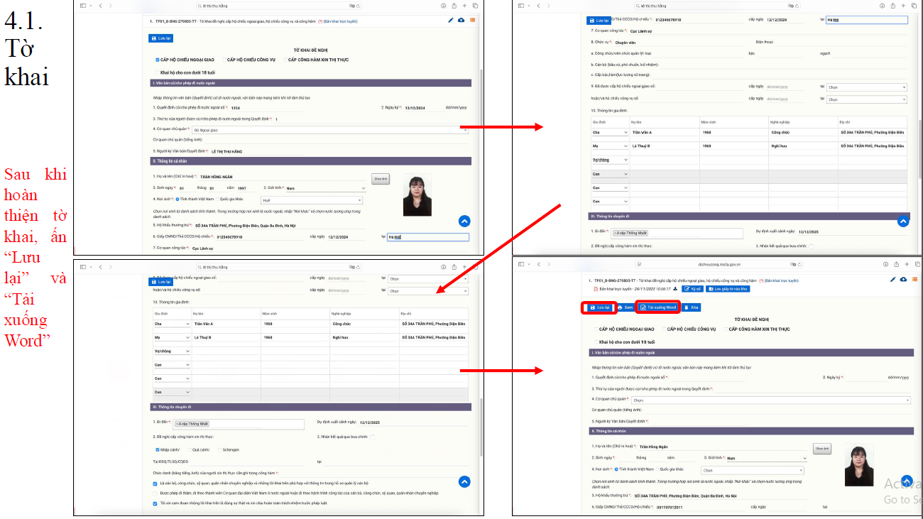Check the "Quá cảnh/" visa checkbox
923x519 pixels.
188,449
